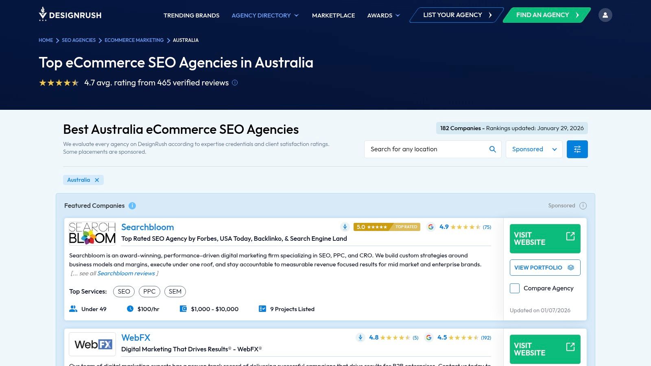This screenshot has height=366, width=651.
Task: Click the Find An Agency button
Action: pos(547,15)
